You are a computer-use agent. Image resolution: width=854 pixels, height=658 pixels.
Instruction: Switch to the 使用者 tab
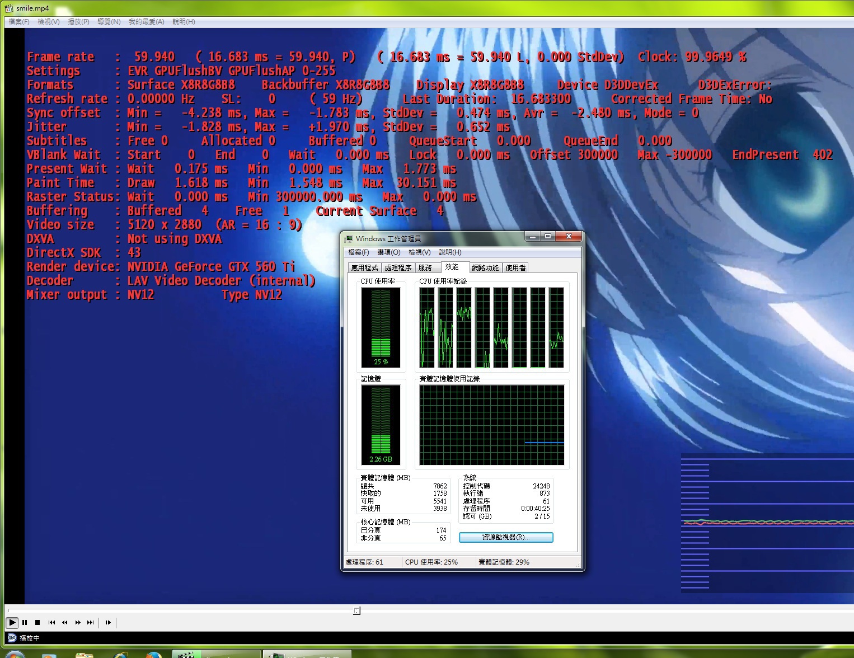[515, 268]
